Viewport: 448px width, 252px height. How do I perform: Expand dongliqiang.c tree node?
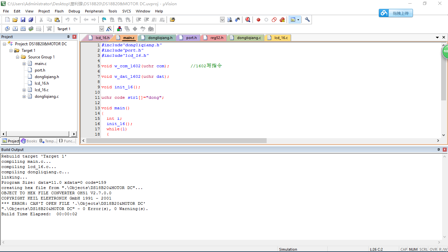[24, 96]
